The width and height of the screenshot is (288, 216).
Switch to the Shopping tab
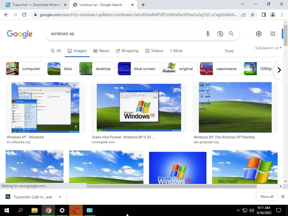[x=127, y=51]
